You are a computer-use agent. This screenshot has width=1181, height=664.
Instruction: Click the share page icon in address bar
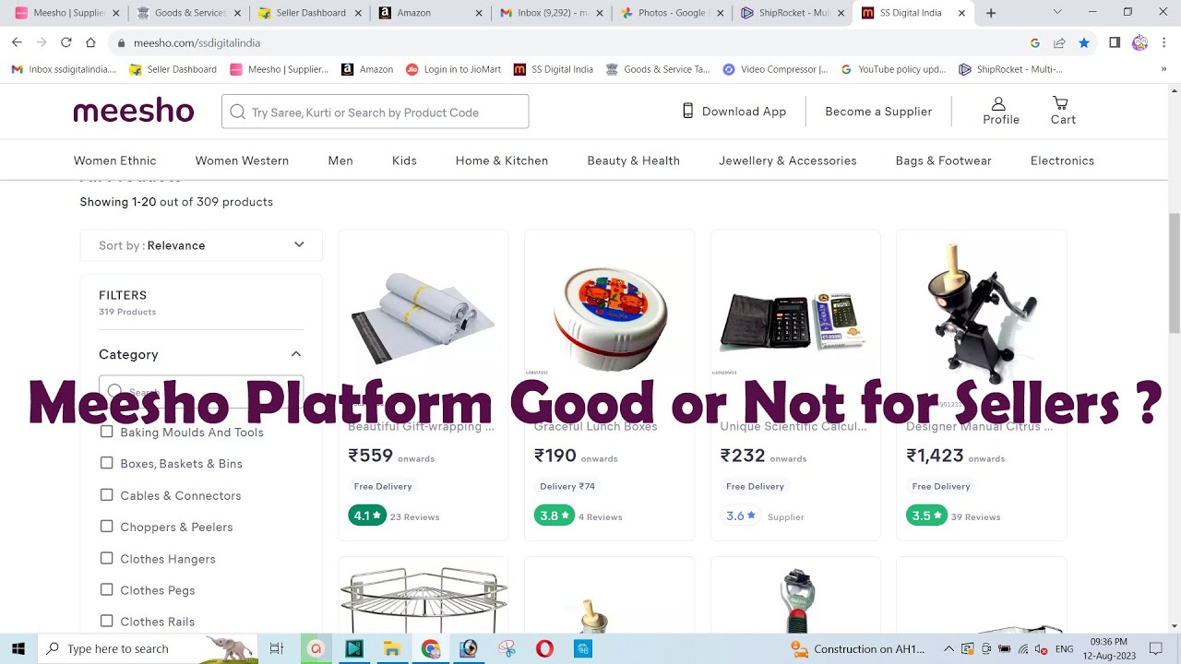(1059, 42)
